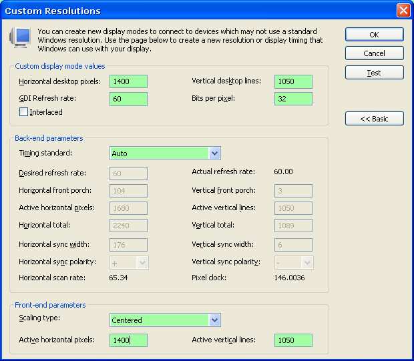Click into the Bits per pixel field
This screenshot has width=414, height=361.
(x=293, y=99)
